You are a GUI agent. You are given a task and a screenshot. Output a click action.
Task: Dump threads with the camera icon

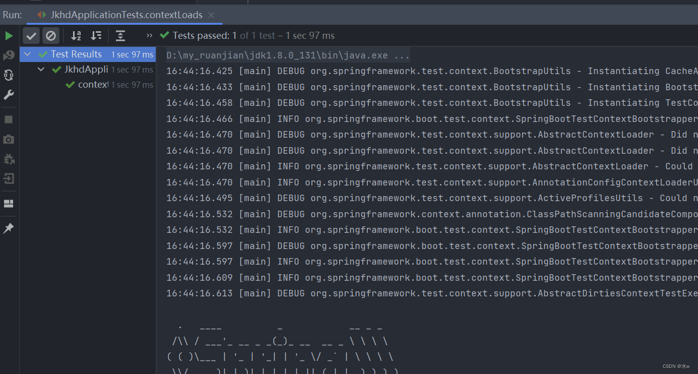click(x=9, y=139)
